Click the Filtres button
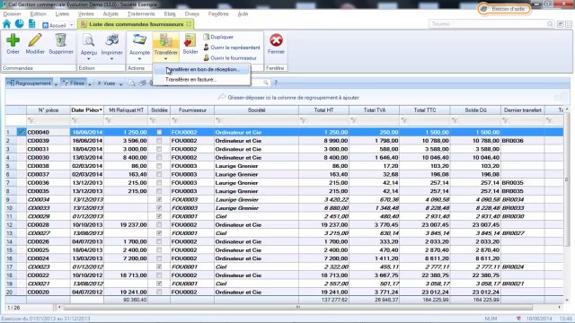Viewport: 575px width, 323px height. tap(74, 83)
